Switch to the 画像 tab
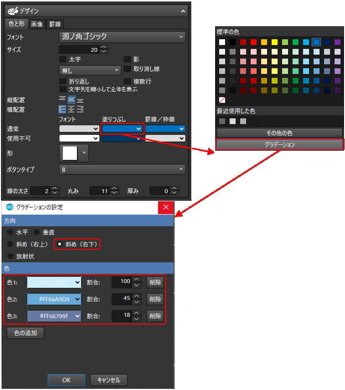The height and width of the screenshot is (390, 345). (37, 24)
